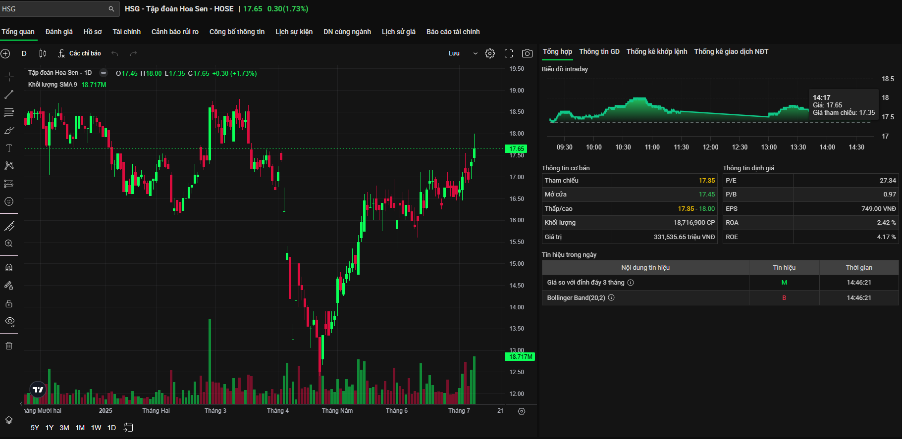Open chart settings gear icon
Viewport: 902px width, 439px height.
click(x=490, y=53)
